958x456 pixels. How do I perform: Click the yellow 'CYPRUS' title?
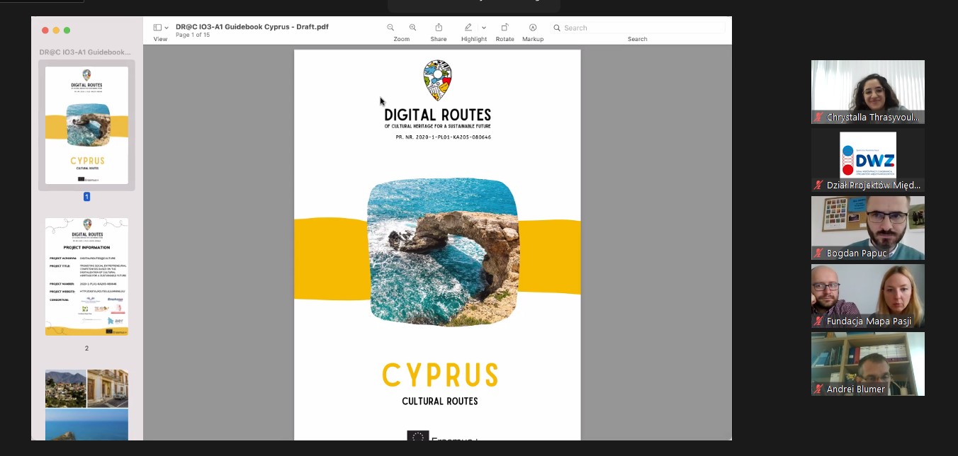[440, 375]
